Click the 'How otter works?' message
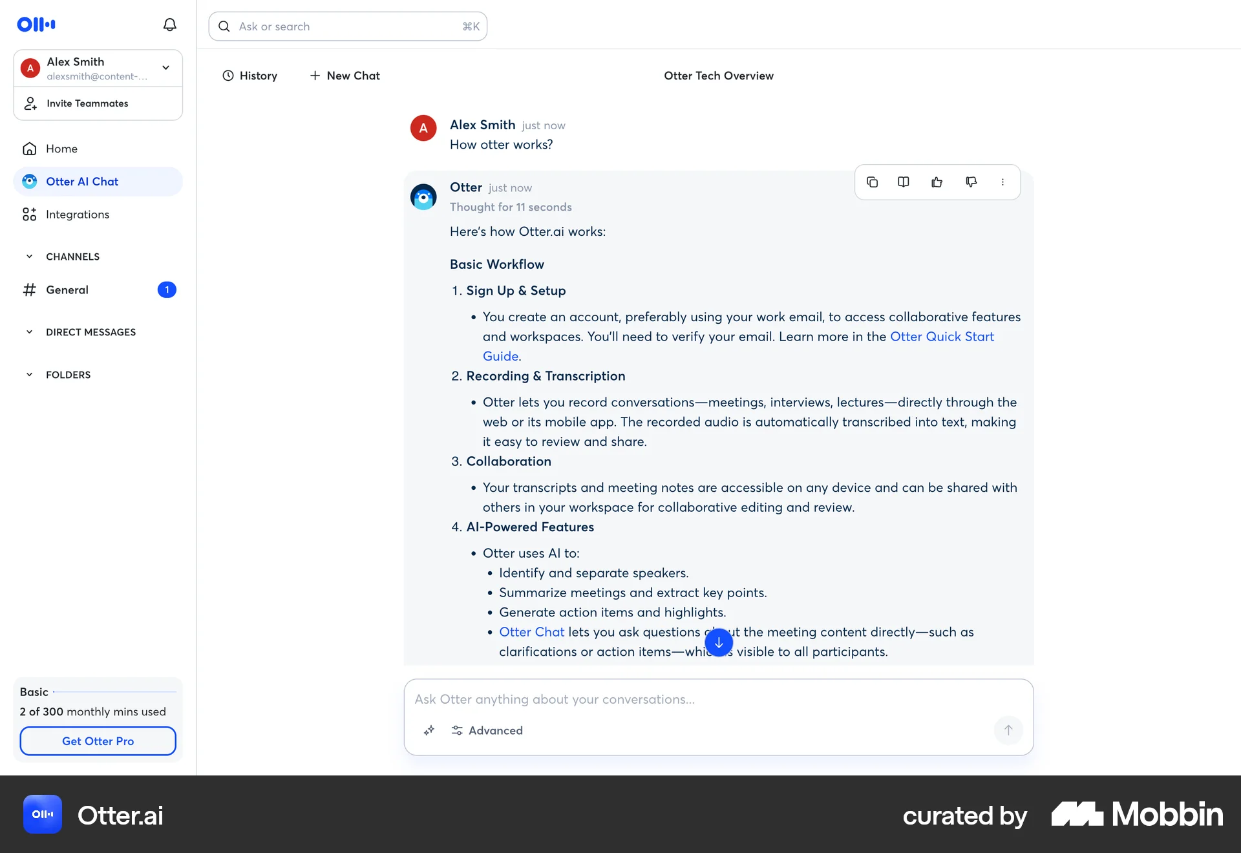The height and width of the screenshot is (853, 1241). [501, 145]
